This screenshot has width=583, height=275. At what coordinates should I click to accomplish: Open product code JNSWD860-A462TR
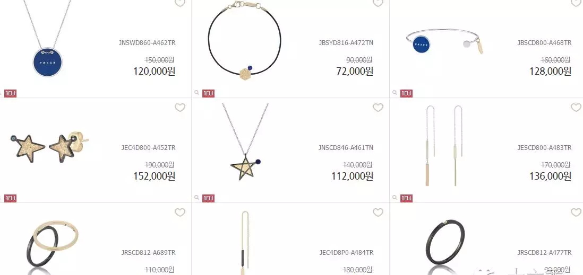[147, 43]
